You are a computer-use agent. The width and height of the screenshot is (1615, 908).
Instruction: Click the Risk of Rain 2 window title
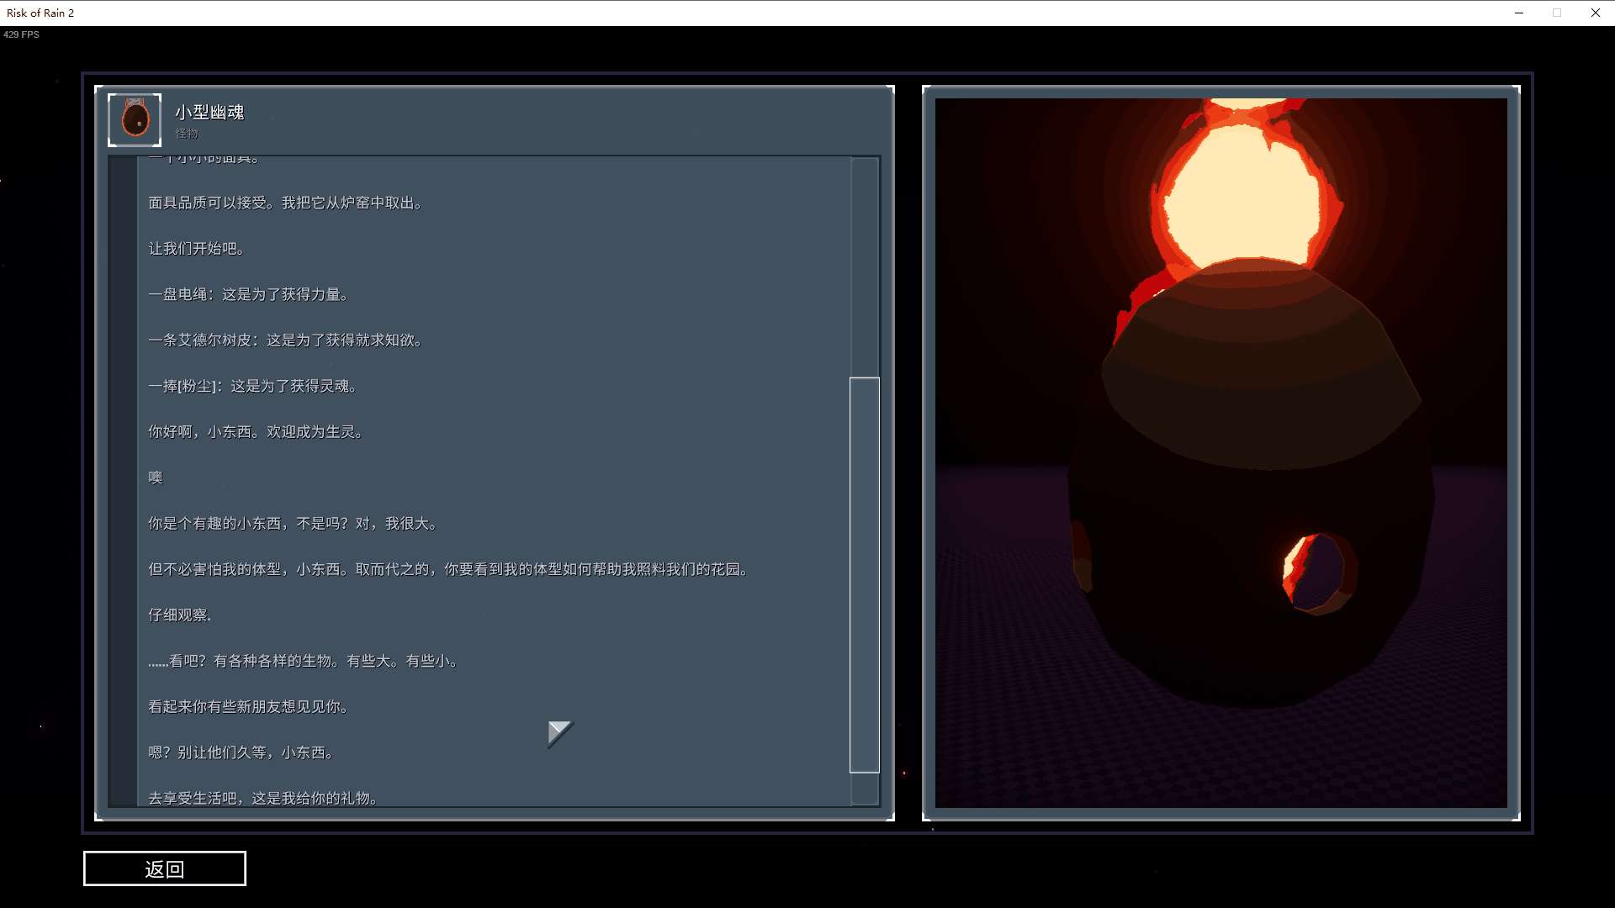click(x=40, y=13)
